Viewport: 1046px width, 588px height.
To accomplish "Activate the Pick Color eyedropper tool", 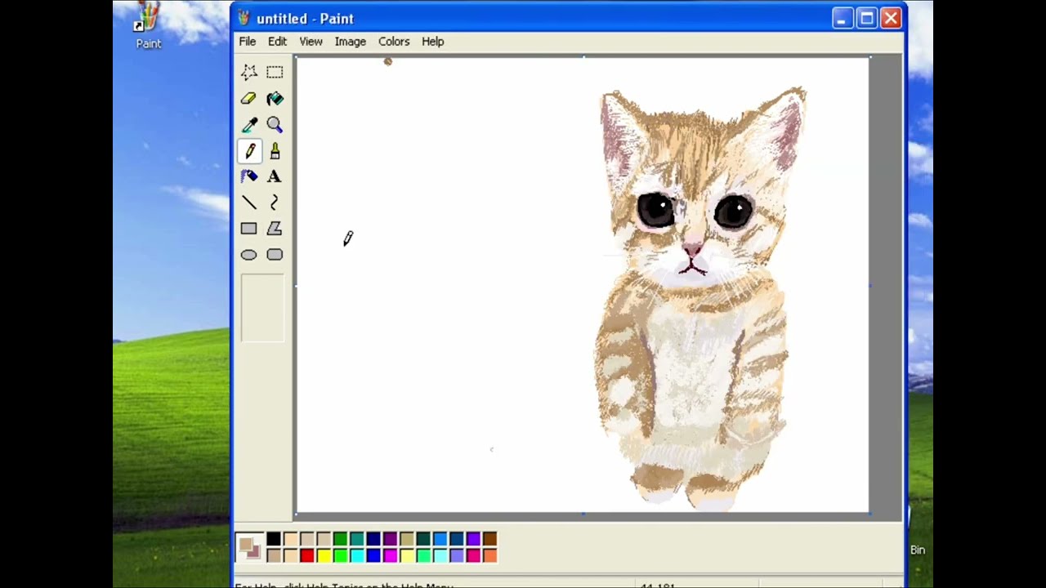I will (x=249, y=124).
